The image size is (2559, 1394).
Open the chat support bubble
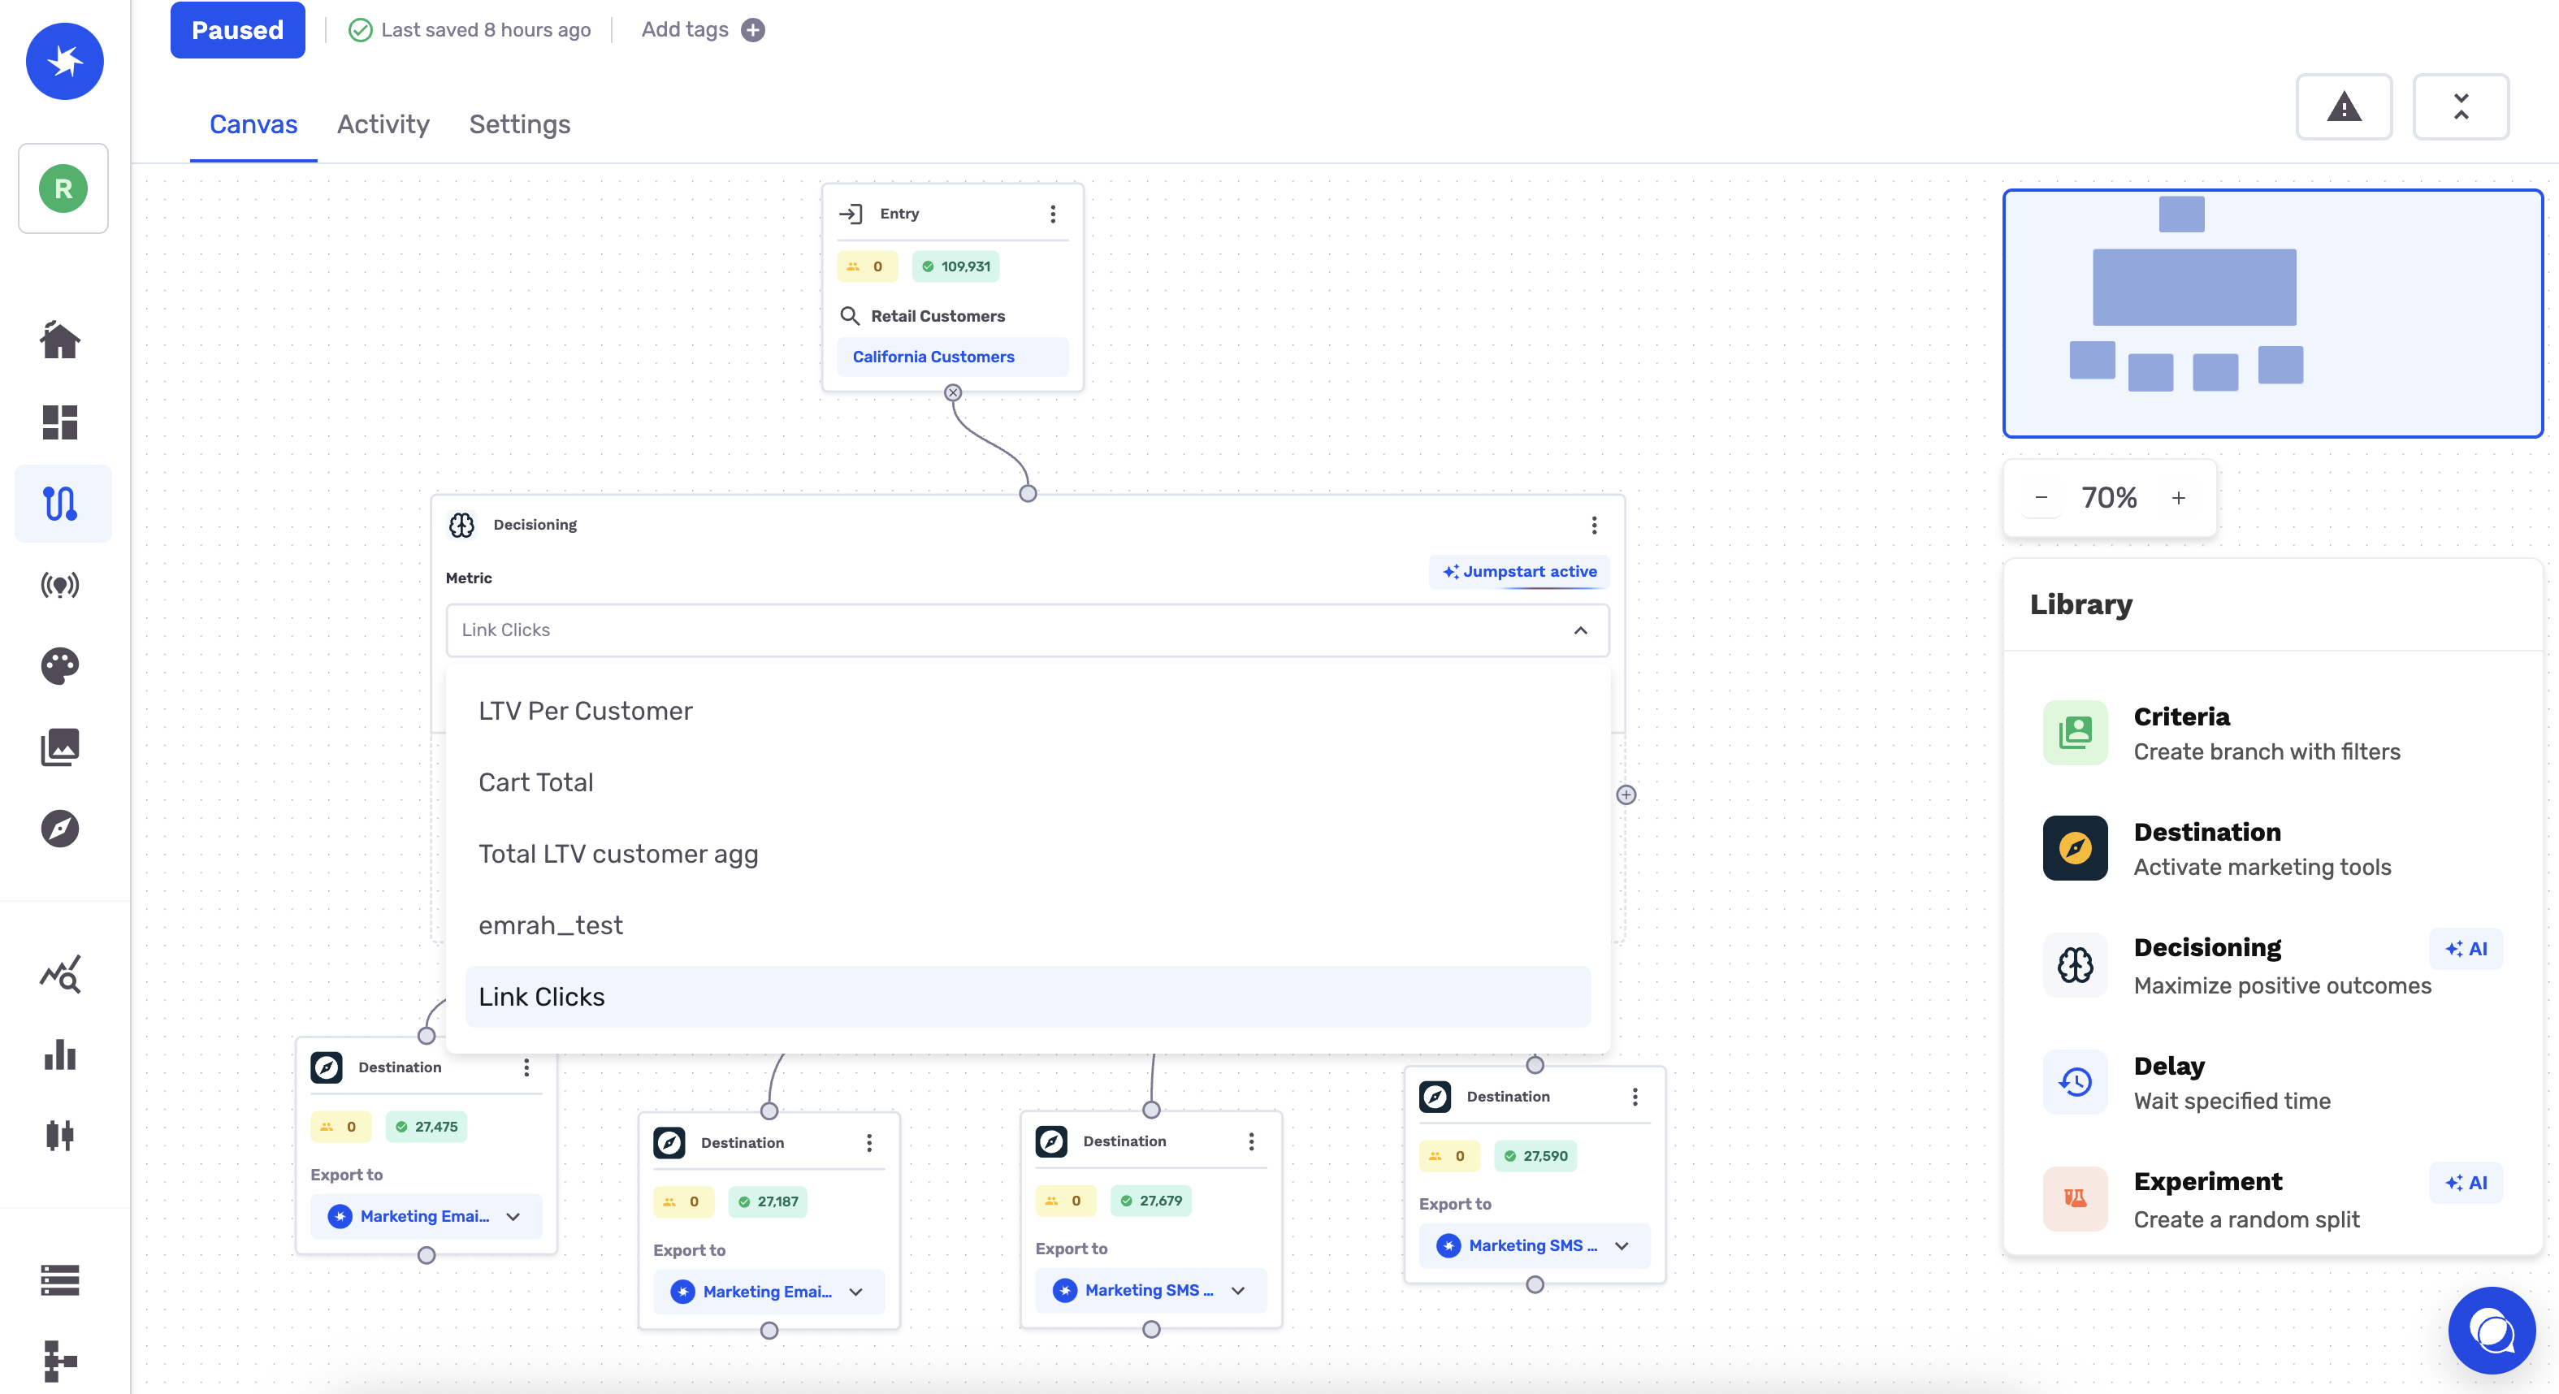[2492, 1331]
